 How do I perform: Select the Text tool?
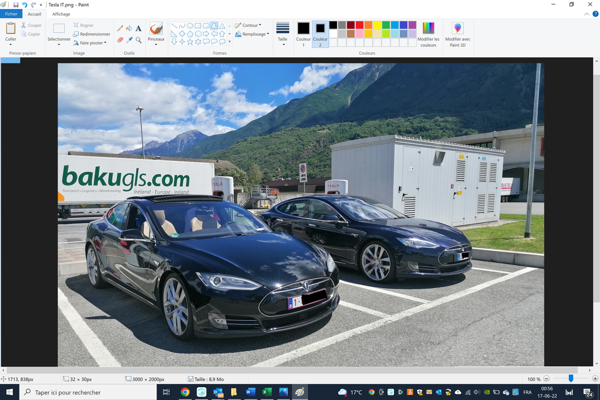(x=138, y=28)
